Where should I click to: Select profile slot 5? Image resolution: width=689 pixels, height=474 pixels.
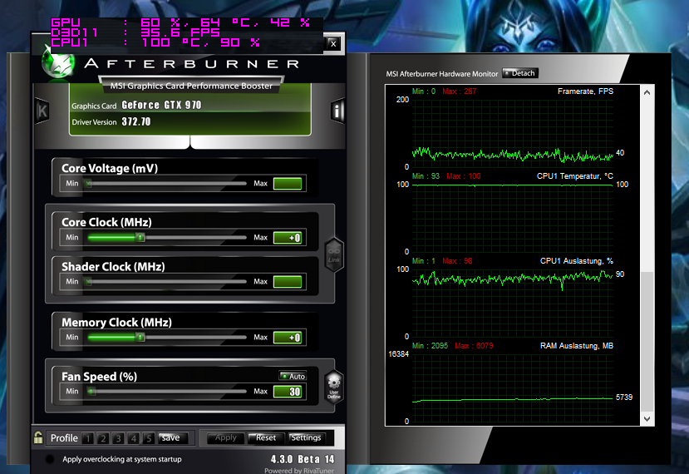149,438
